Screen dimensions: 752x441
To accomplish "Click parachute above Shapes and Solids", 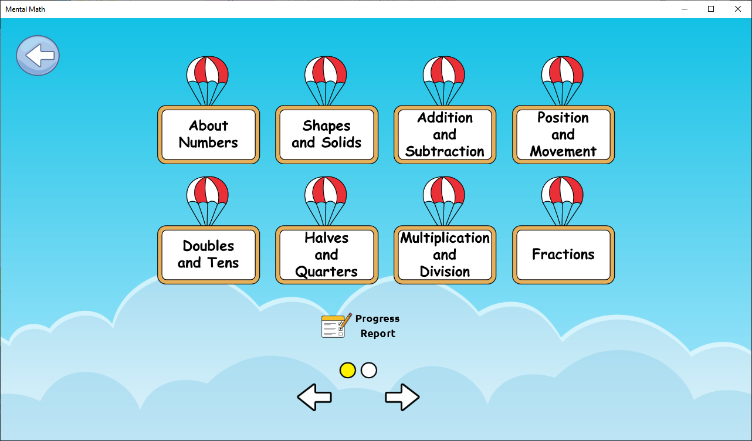I will [x=326, y=73].
